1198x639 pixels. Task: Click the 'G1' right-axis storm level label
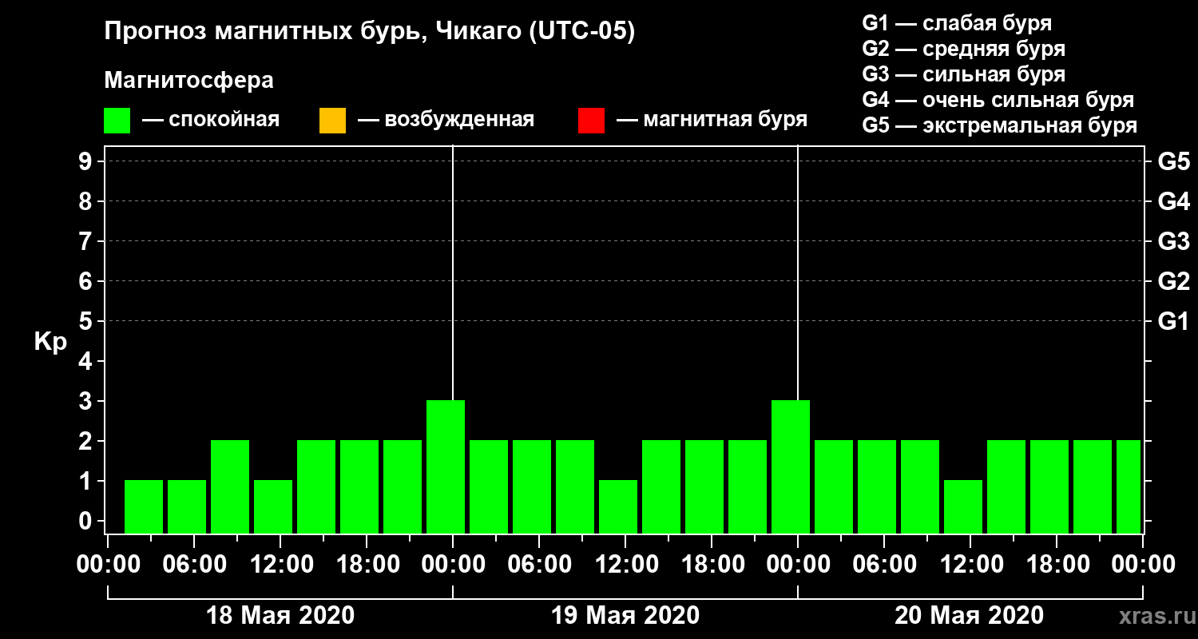pos(1173,321)
